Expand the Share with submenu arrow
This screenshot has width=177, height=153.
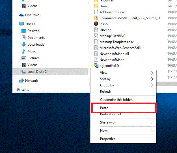tap(152, 122)
